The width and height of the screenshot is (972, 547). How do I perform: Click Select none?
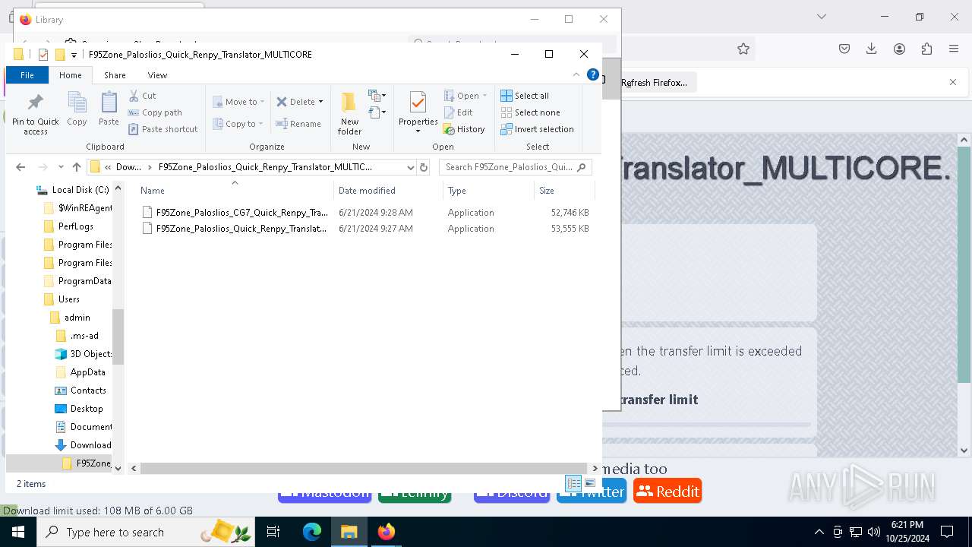pyautogui.click(x=530, y=112)
